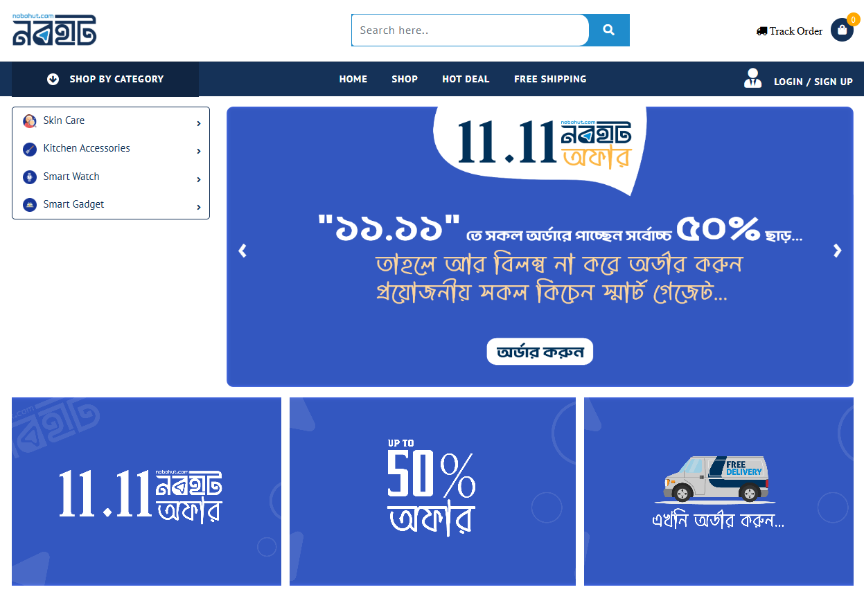The height and width of the screenshot is (594, 864).
Task: Select the Shop menu item
Action: [x=405, y=79]
